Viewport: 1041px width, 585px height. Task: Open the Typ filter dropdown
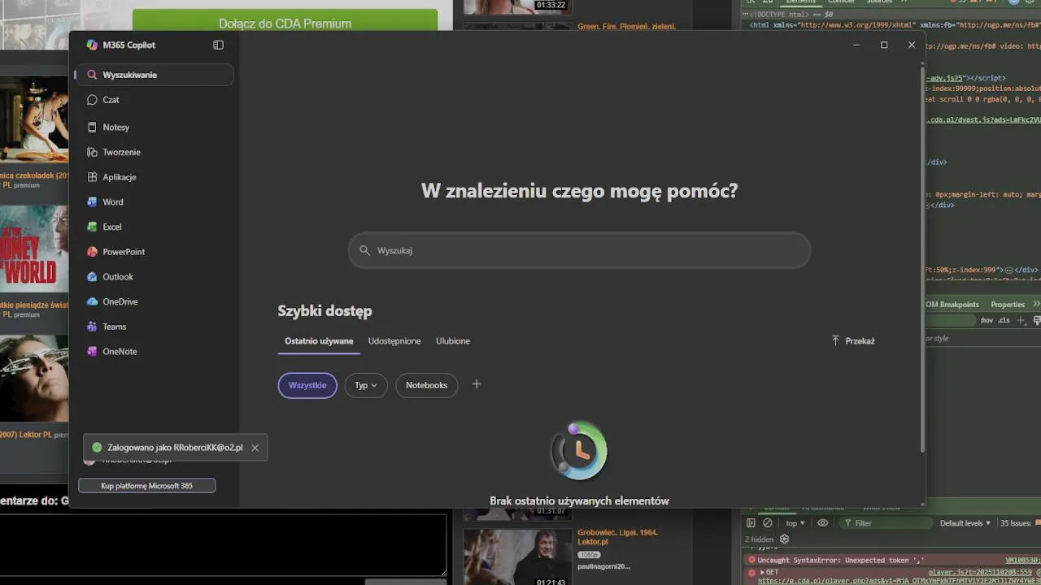366,385
